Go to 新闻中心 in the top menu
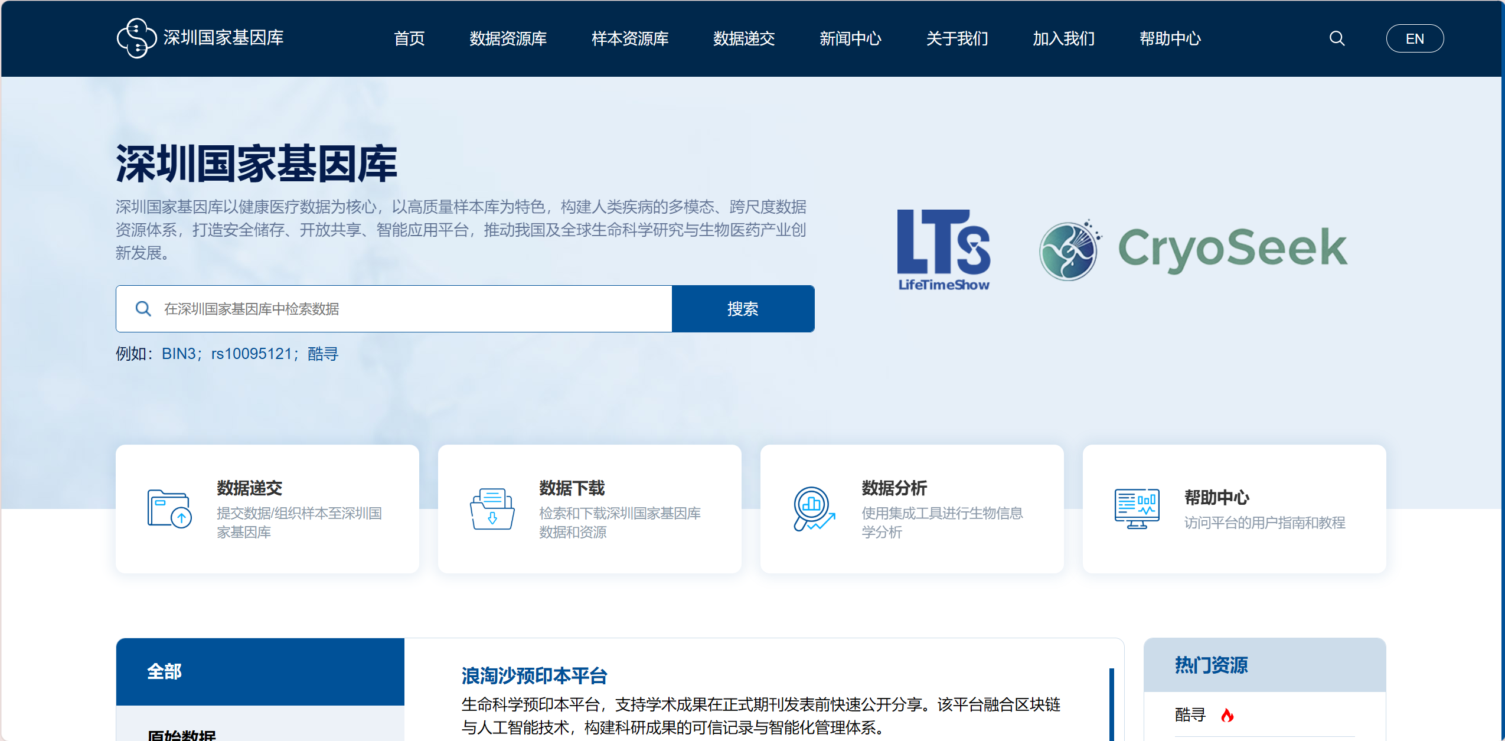 point(850,38)
